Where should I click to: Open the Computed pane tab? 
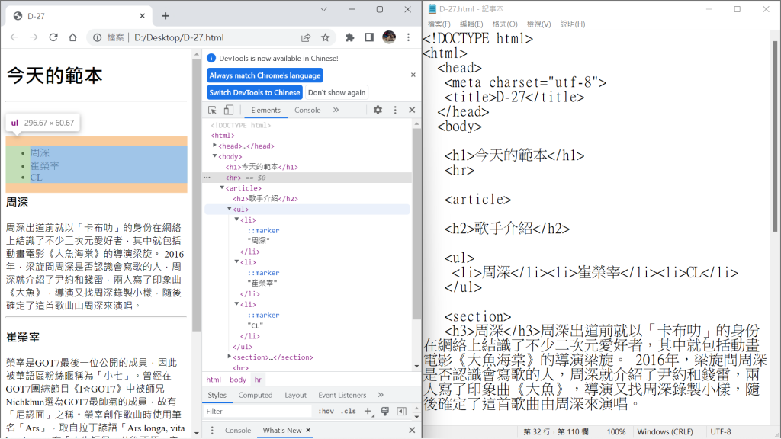click(x=256, y=395)
